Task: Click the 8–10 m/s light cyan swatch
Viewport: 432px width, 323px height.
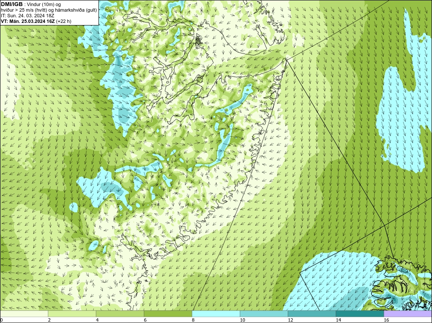Action: point(216,313)
